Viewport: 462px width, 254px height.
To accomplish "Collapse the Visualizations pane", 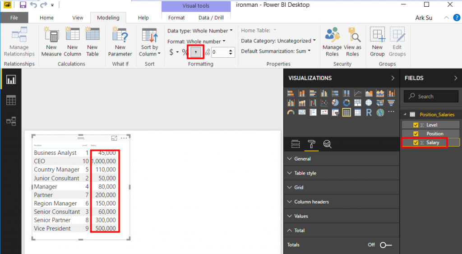I will coord(393,78).
